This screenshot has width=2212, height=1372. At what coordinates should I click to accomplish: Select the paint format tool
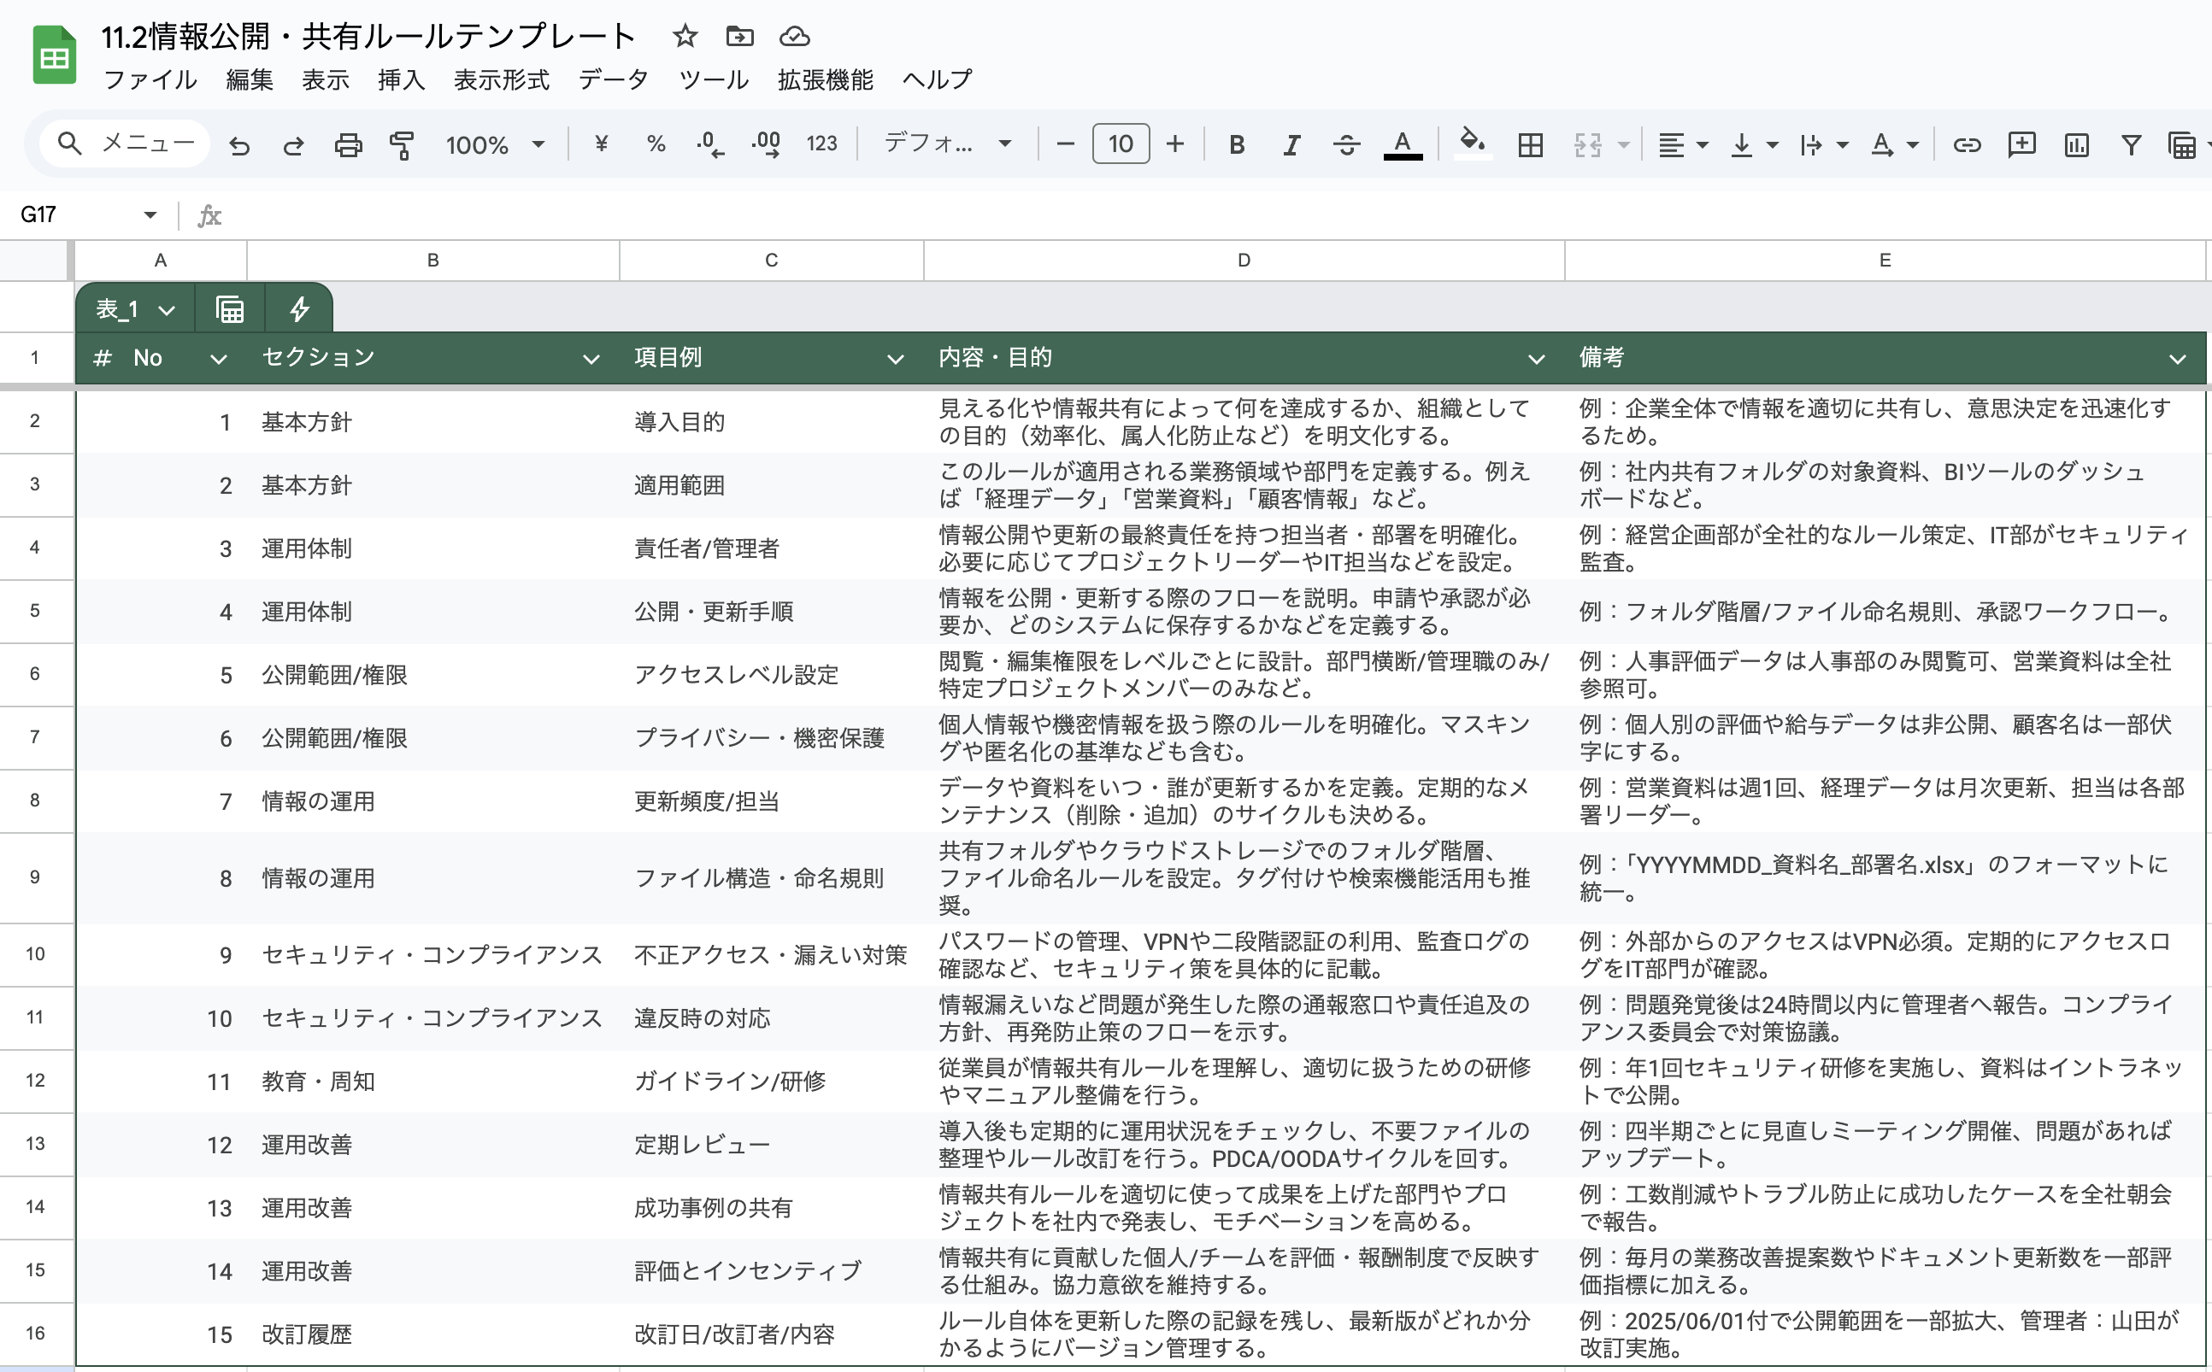point(402,144)
